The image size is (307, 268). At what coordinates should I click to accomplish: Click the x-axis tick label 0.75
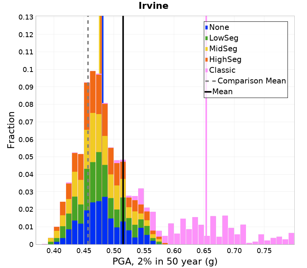point(264,251)
